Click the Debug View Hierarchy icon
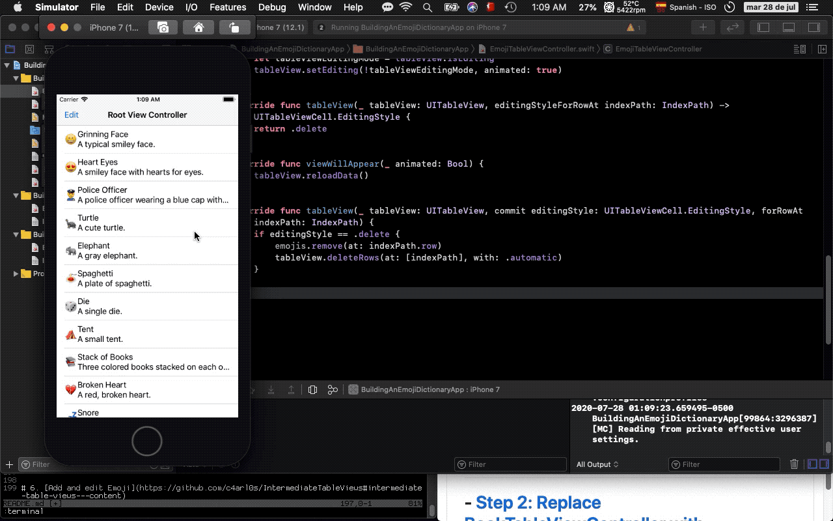833x521 pixels. 312,389
